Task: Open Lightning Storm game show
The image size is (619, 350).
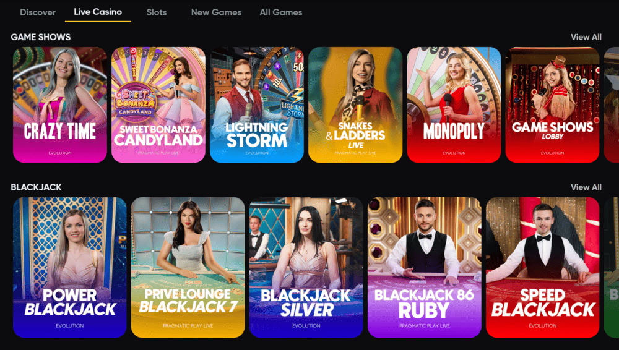Action: [x=257, y=105]
